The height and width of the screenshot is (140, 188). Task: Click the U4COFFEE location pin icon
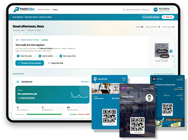point(95,79)
